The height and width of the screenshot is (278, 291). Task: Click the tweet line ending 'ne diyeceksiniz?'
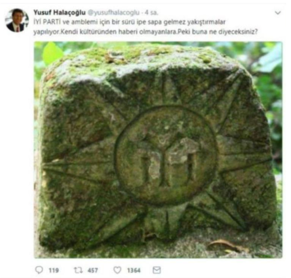(x=145, y=32)
